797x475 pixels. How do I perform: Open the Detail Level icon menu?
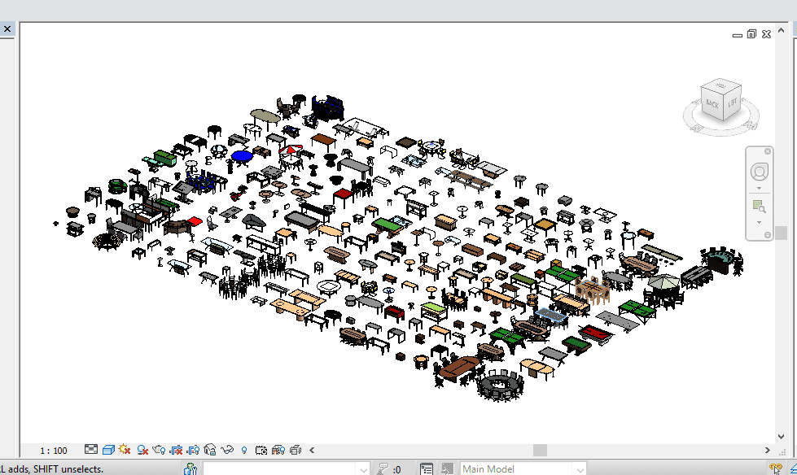pyautogui.click(x=91, y=450)
